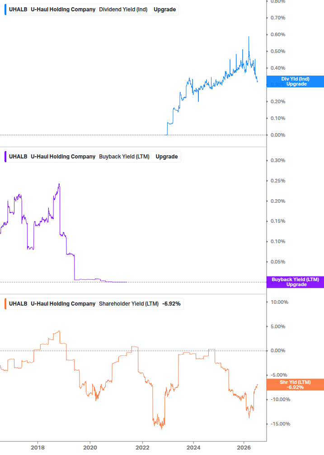Click the 2022 label on the time axis

click(143, 448)
